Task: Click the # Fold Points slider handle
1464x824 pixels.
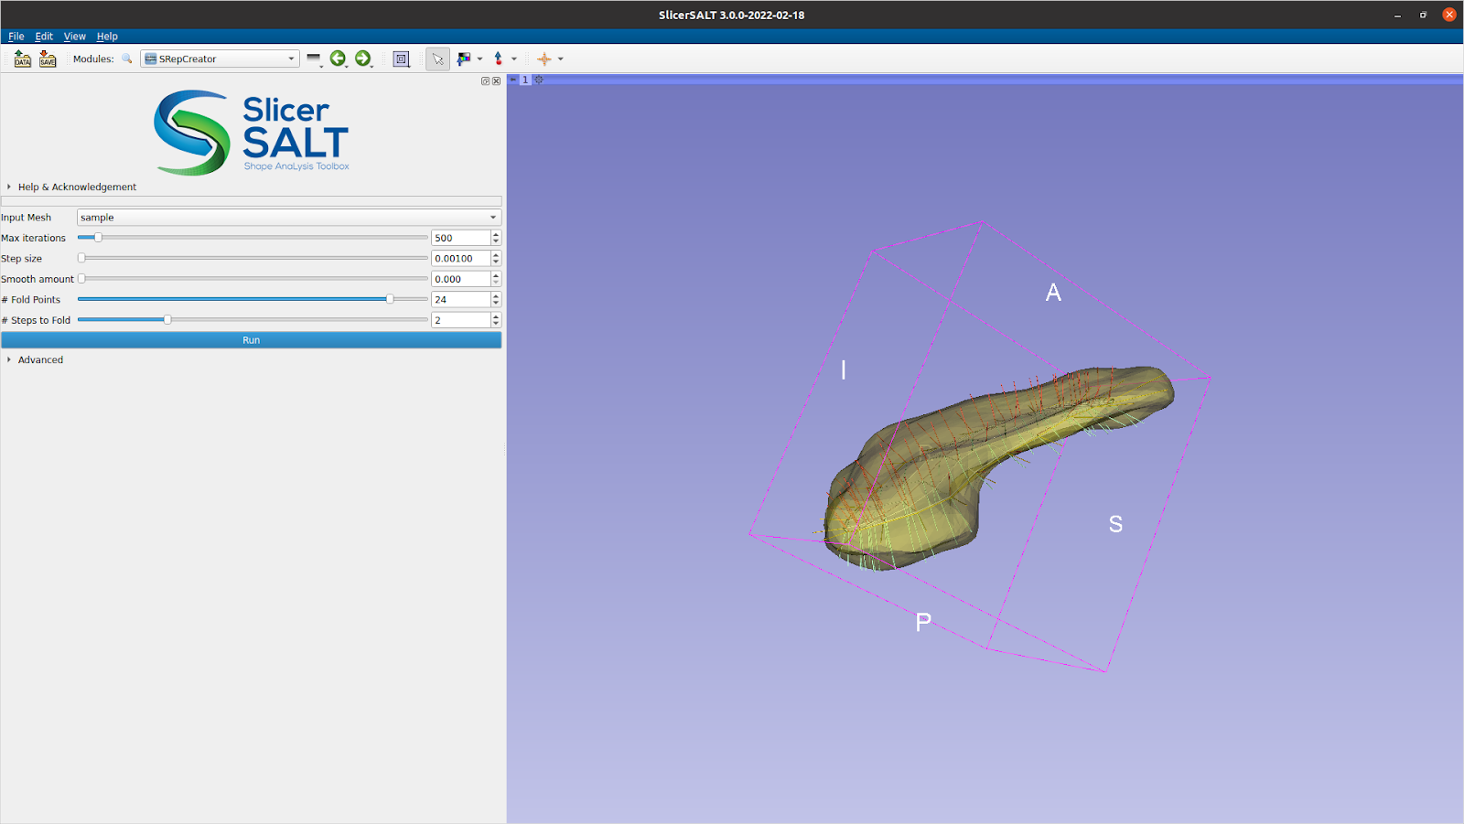Action: coord(390,299)
